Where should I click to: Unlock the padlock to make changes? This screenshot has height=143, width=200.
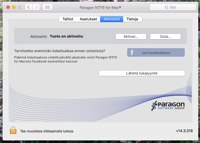click(x=13, y=130)
